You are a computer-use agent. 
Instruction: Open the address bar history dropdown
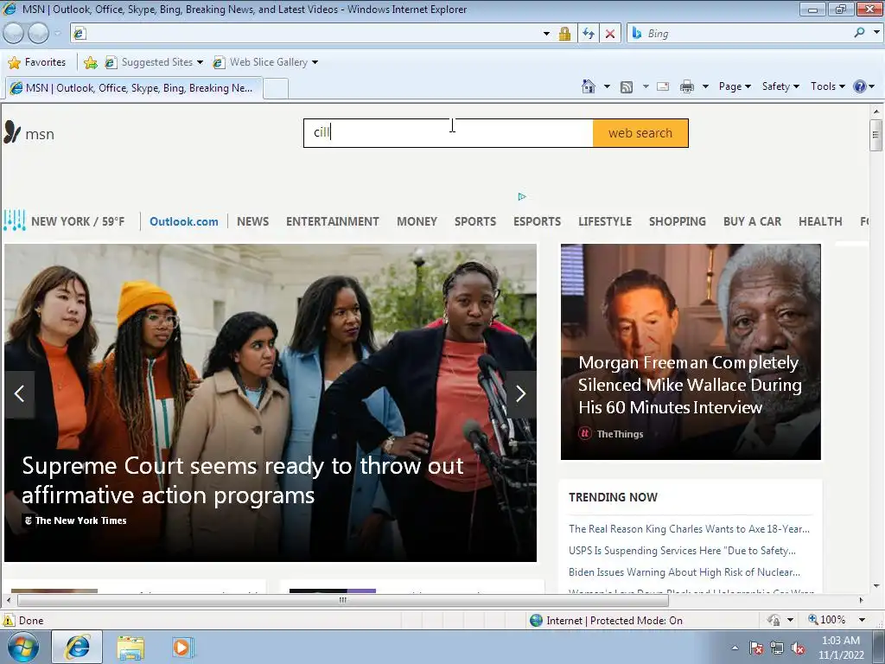click(546, 34)
